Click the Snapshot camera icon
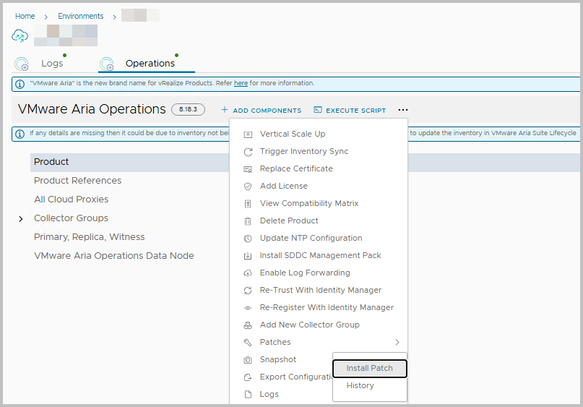 click(248, 360)
